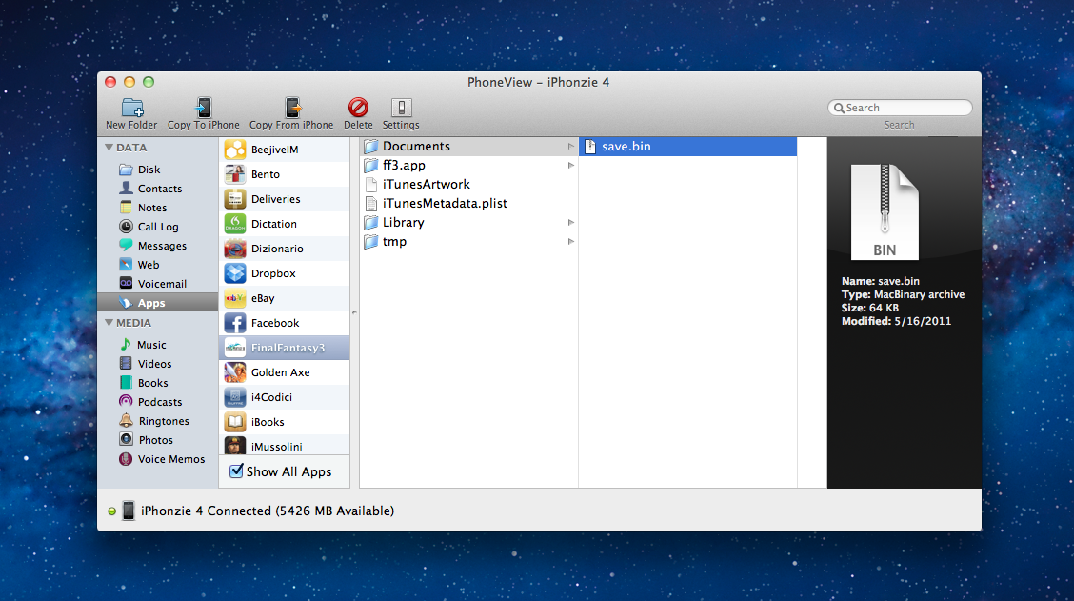
Task: Click the Type: MacBinary archive text
Action: (903, 294)
